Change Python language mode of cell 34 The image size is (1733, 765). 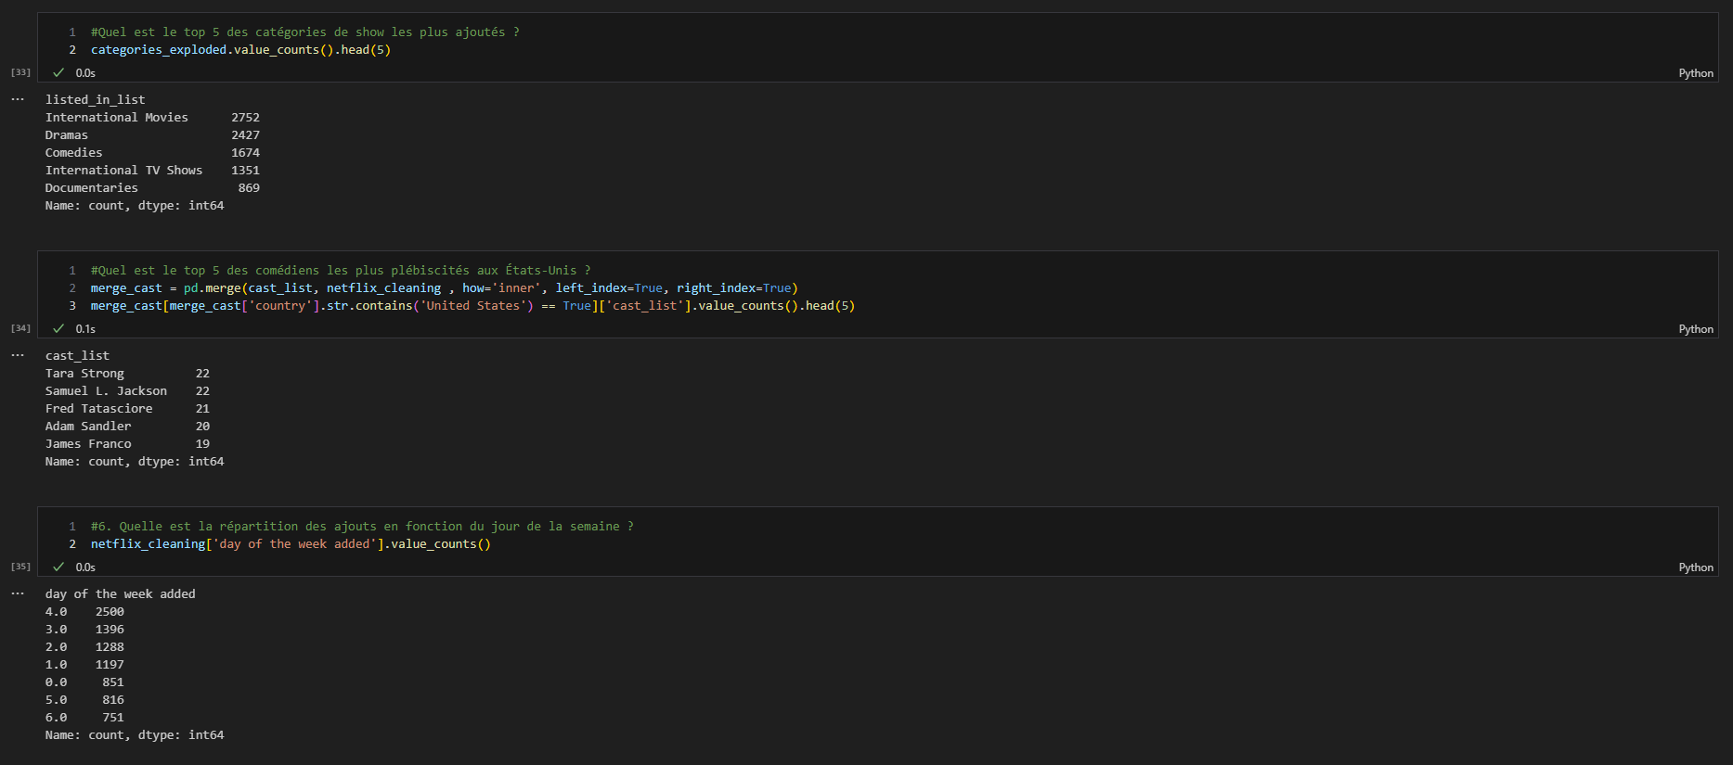tap(1695, 329)
